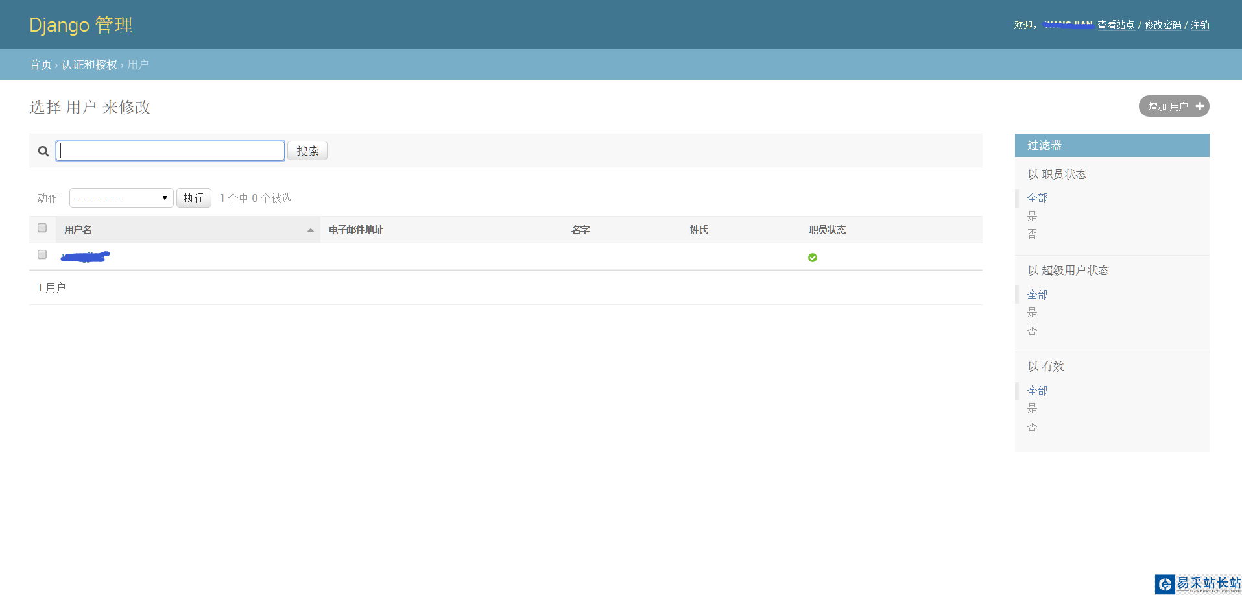The height and width of the screenshot is (595, 1242).
Task: Click the 增加 用户 button
Action: 1174,106
